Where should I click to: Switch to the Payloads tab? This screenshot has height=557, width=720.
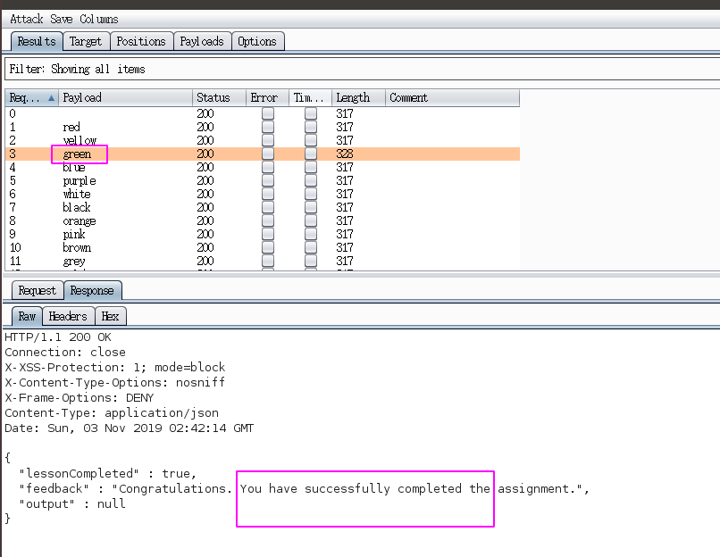tap(202, 41)
